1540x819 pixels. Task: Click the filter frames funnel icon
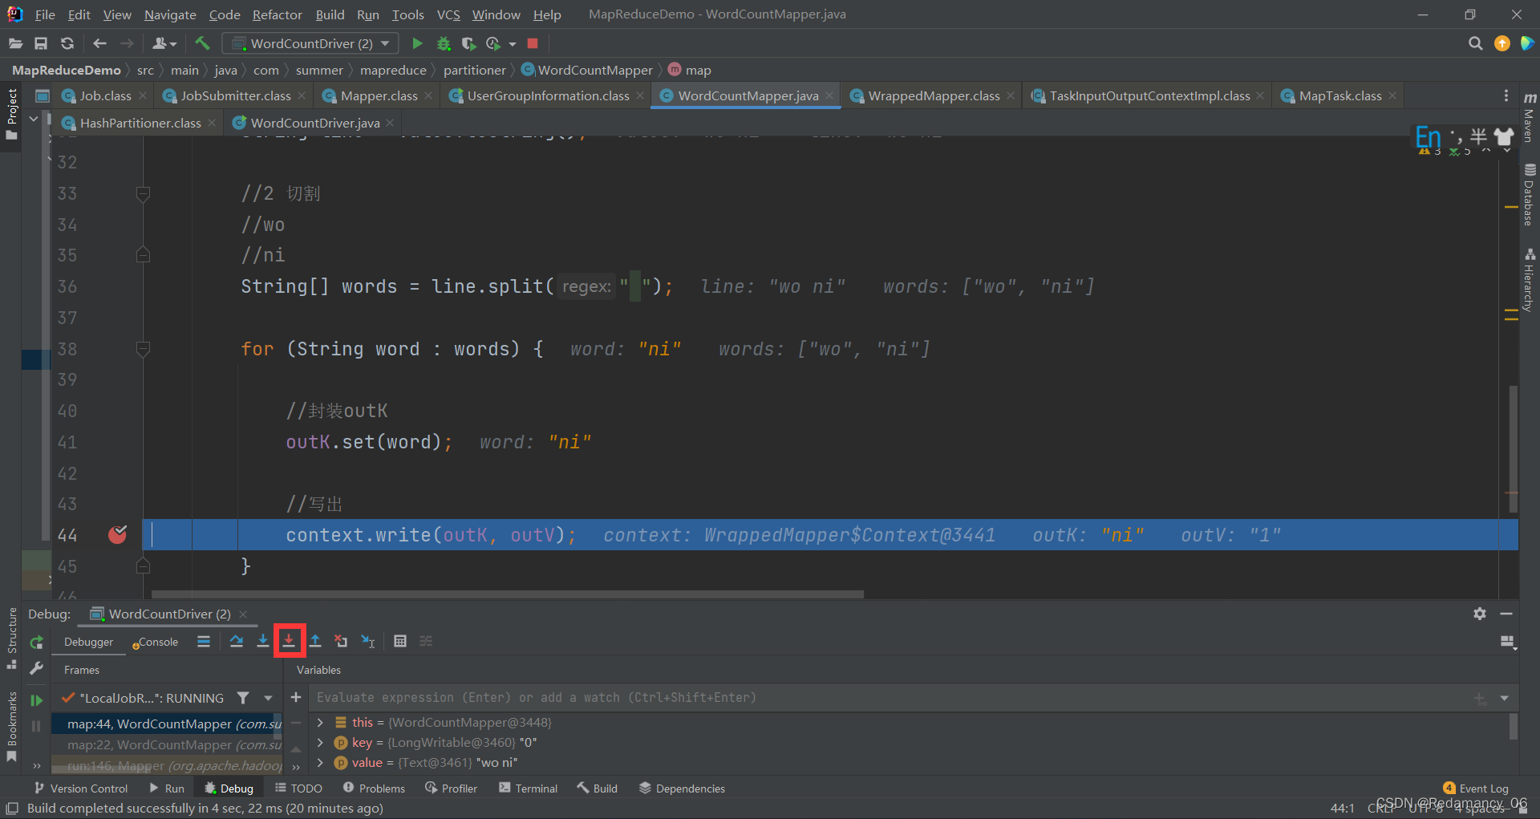(243, 698)
